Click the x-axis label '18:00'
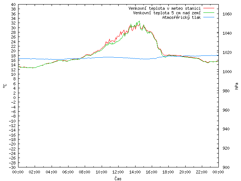 point(168,172)
